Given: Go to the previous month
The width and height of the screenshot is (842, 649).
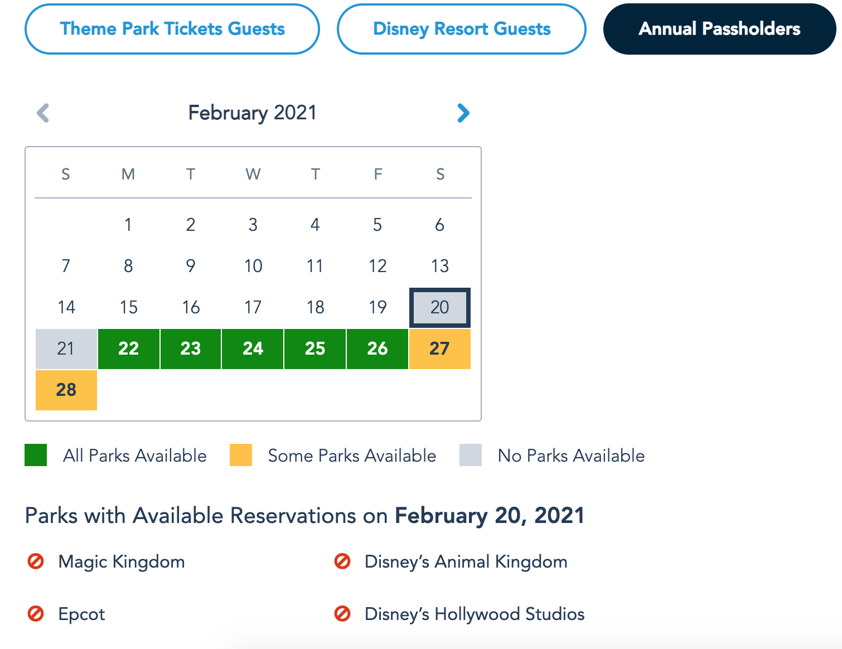Looking at the screenshot, I should click(x=43, y=113).
